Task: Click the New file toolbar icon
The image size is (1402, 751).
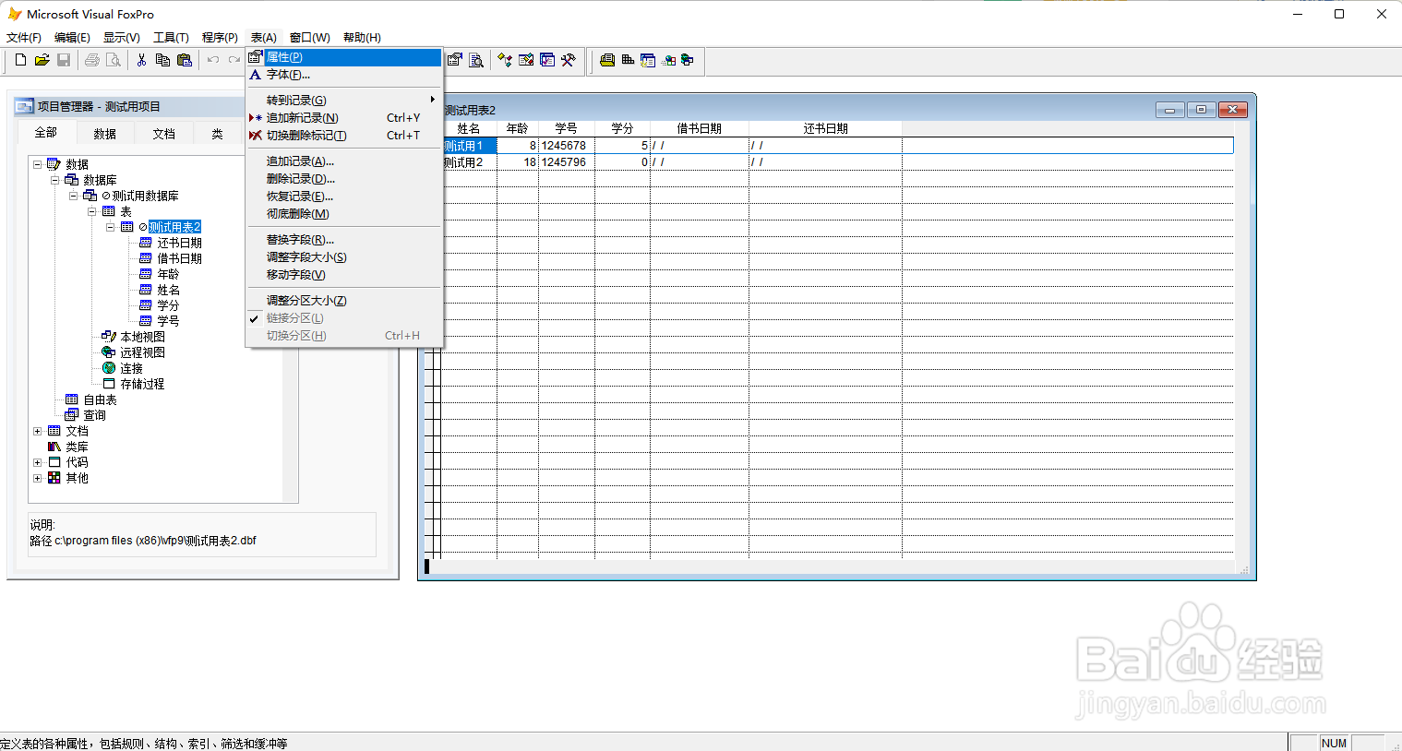Action: (x=20, y=60)
